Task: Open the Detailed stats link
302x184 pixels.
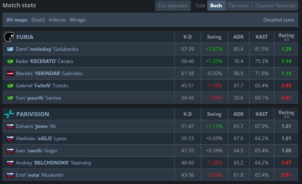Action: 278,19
